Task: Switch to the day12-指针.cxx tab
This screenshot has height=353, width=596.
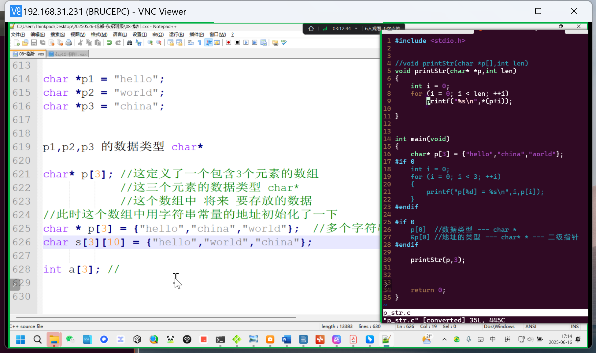Action: coord(68,54)
